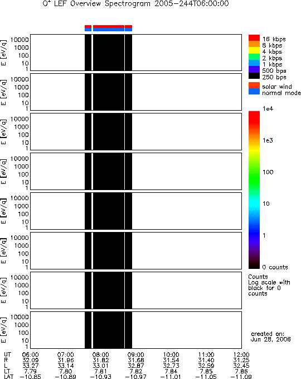This screenshot has width=301, height=379.
Task: Click the orange 8 kbps legend swatch
Action: tap(254, 44)
